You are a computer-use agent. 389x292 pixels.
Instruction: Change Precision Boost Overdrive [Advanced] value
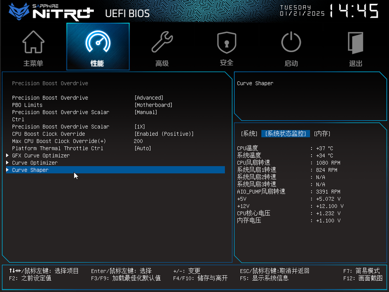149,98
